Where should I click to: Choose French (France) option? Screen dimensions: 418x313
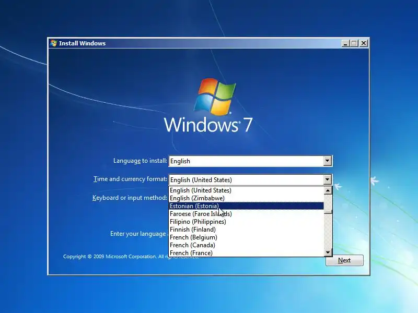[x=246, y=252]
